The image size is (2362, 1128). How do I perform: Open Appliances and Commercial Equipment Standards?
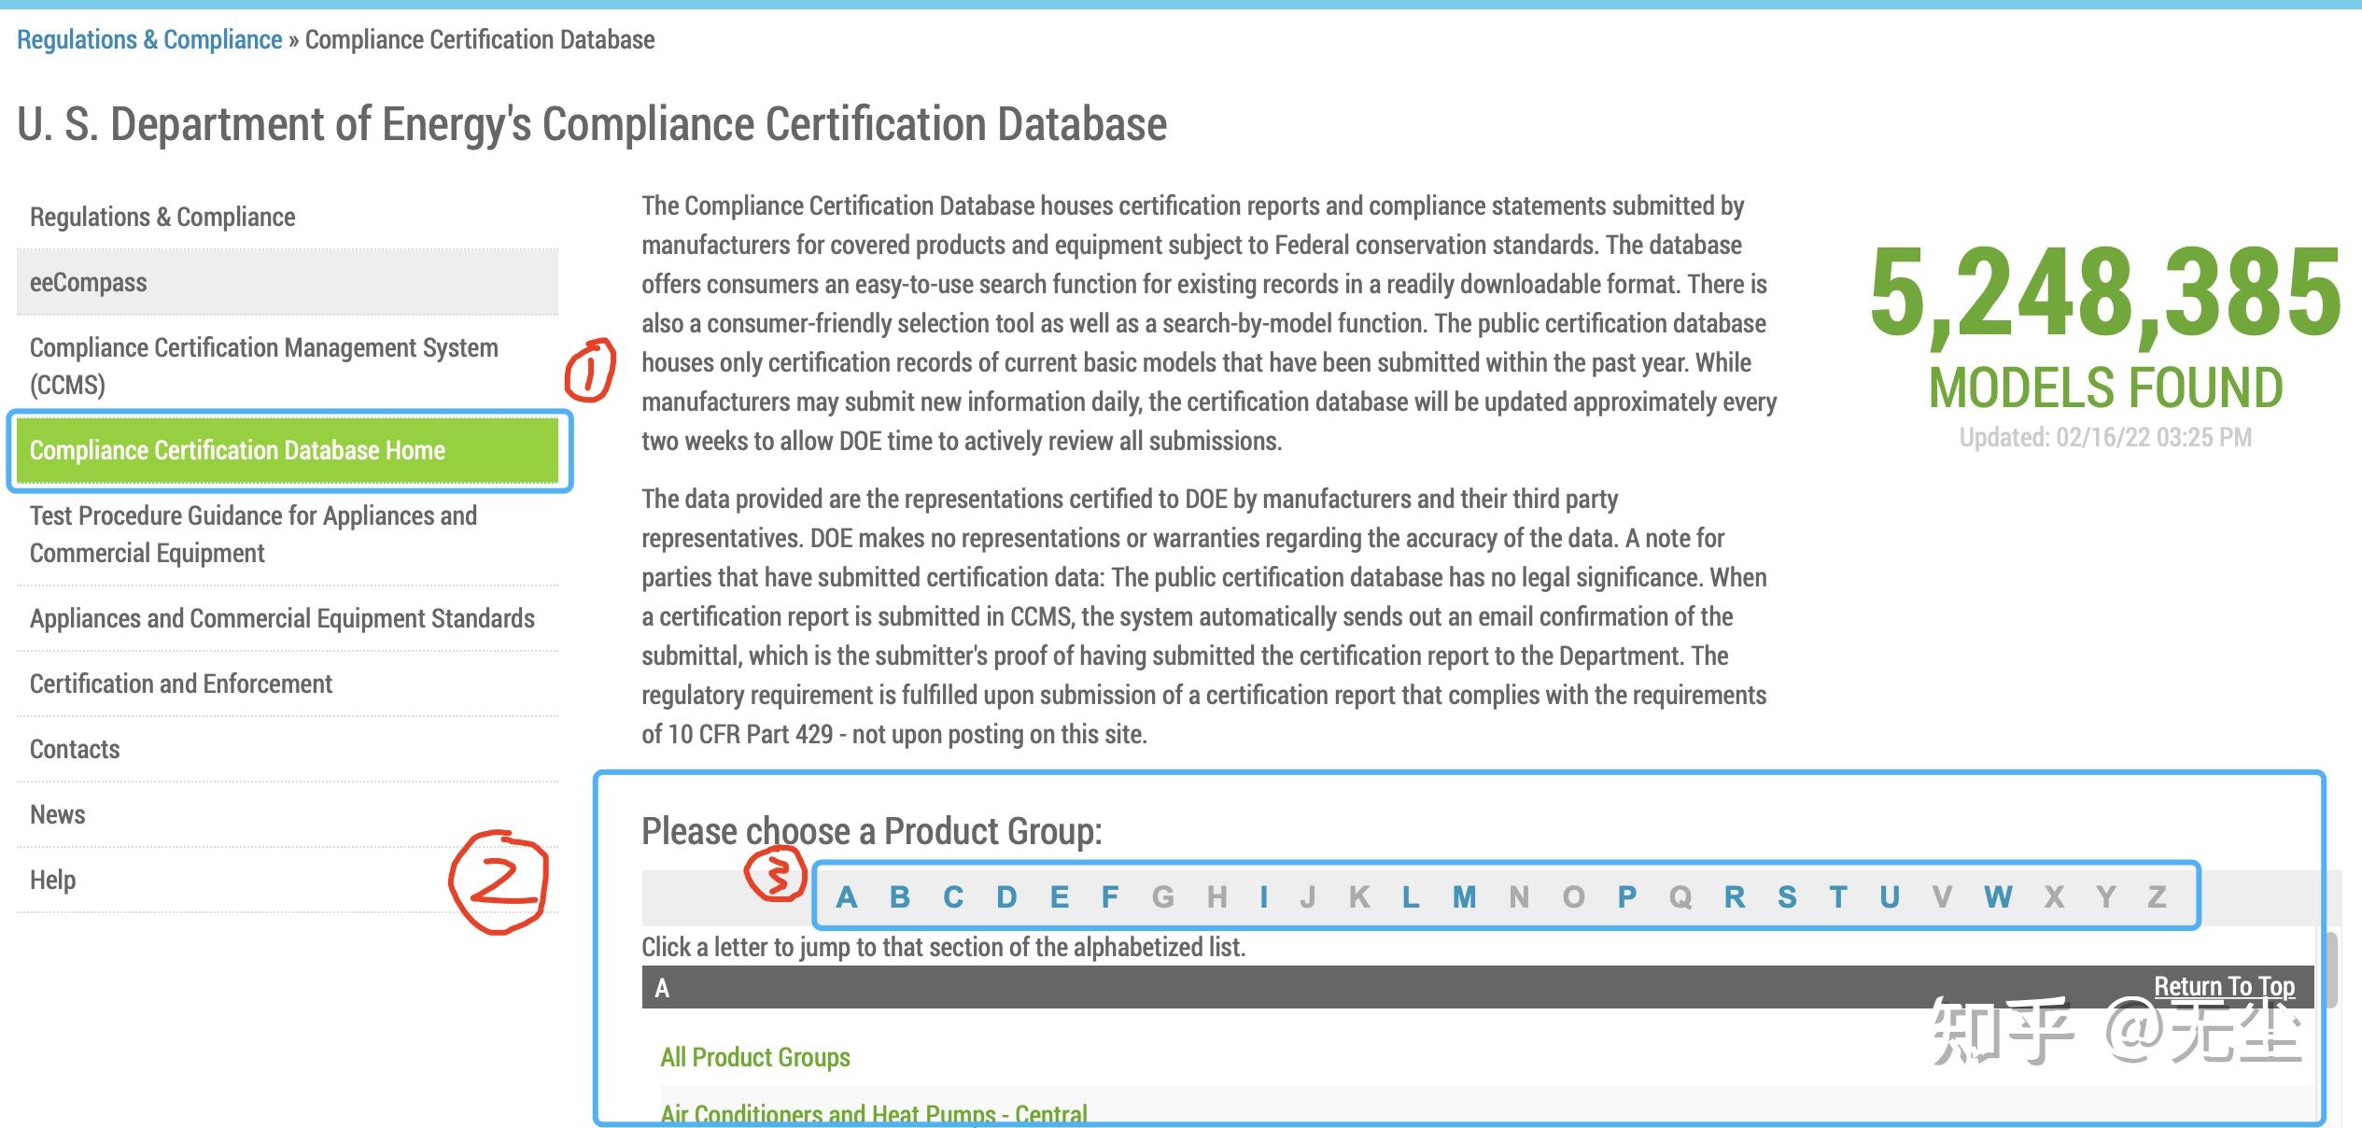(x=282, y=618)
